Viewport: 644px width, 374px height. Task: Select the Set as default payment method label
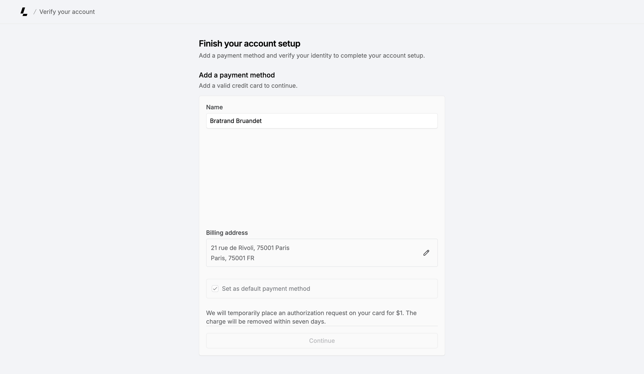tap(266, 288)
